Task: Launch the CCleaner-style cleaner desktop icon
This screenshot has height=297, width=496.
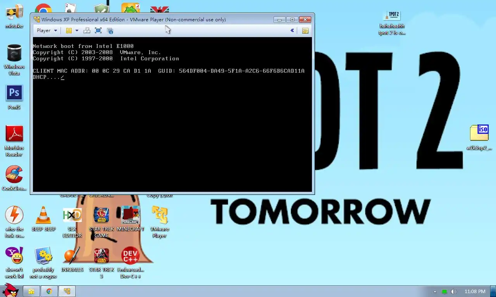Action: coord(14,178)
